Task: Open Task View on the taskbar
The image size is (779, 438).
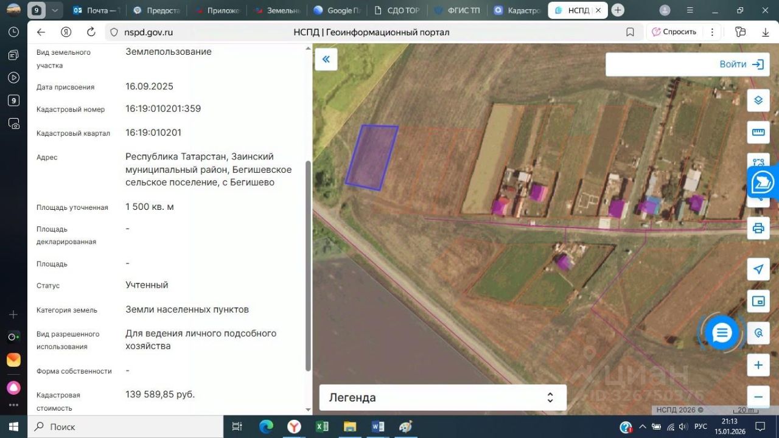Action: click(x=237, y=426)
